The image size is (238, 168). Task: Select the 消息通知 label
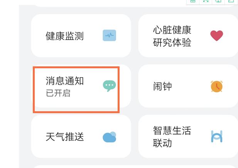[64, 81]
